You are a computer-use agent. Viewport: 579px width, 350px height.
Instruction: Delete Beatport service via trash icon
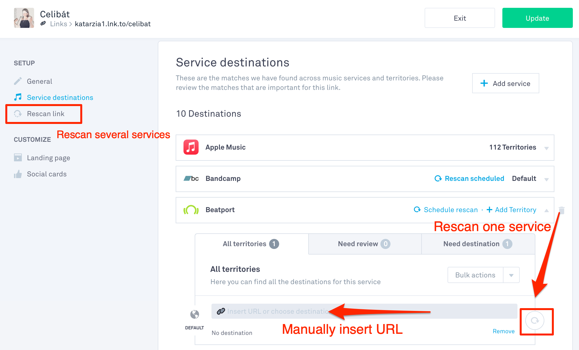point(561,210)
